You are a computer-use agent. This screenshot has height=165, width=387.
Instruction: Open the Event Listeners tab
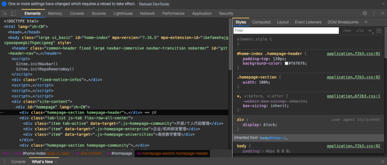pyautogui.click(x=308, y=22)
